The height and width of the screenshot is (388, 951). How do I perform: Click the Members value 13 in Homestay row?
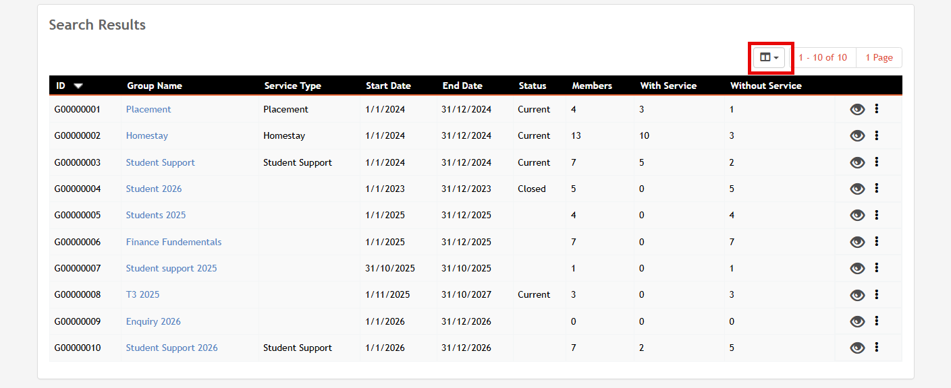tap(576, 135)
